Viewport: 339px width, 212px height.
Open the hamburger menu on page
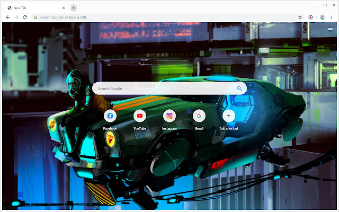tap(330, 30)
